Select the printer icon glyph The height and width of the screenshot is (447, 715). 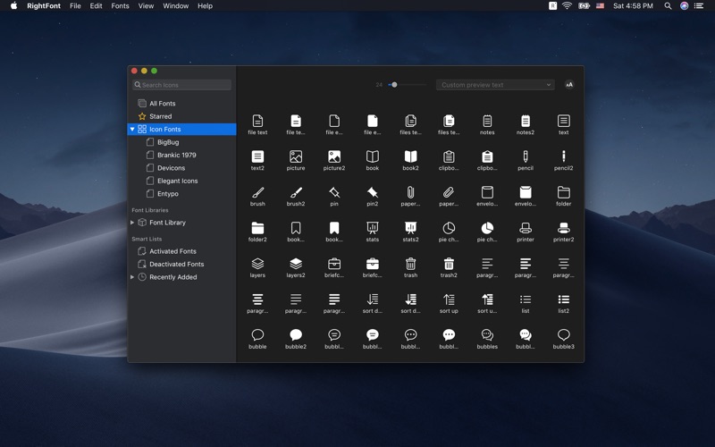pyautogui.click(x=526, y=228)
